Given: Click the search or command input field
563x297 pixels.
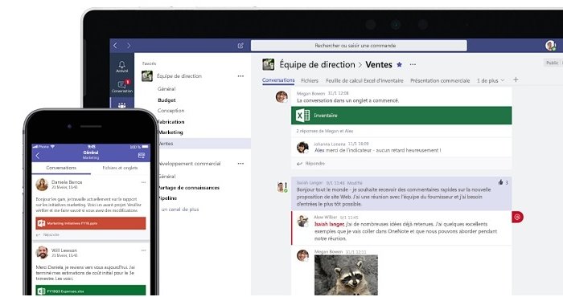Looking at the screenshot, I should coord(359,46).
